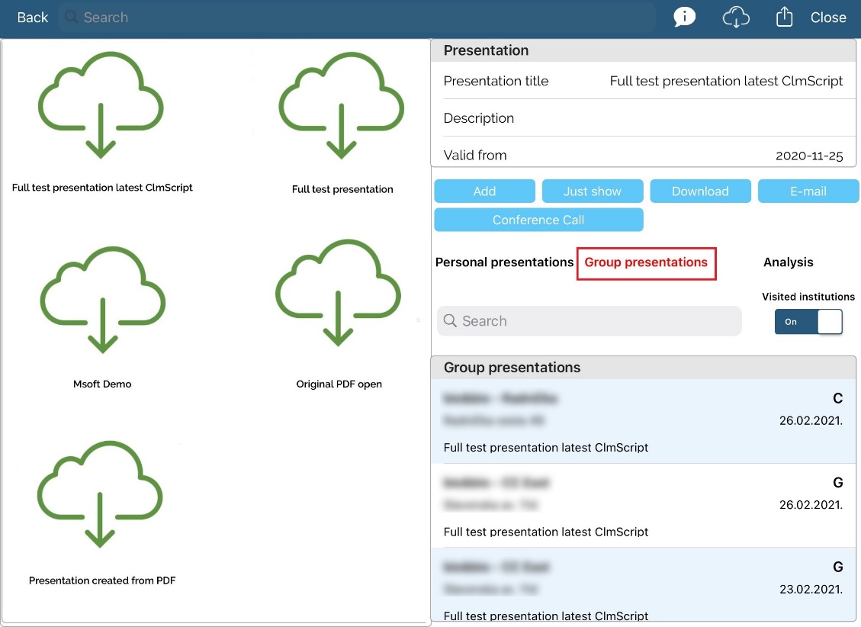Click the Just show button
The image size is (861, 627).
pyautogui.click(x=593, y=191)
